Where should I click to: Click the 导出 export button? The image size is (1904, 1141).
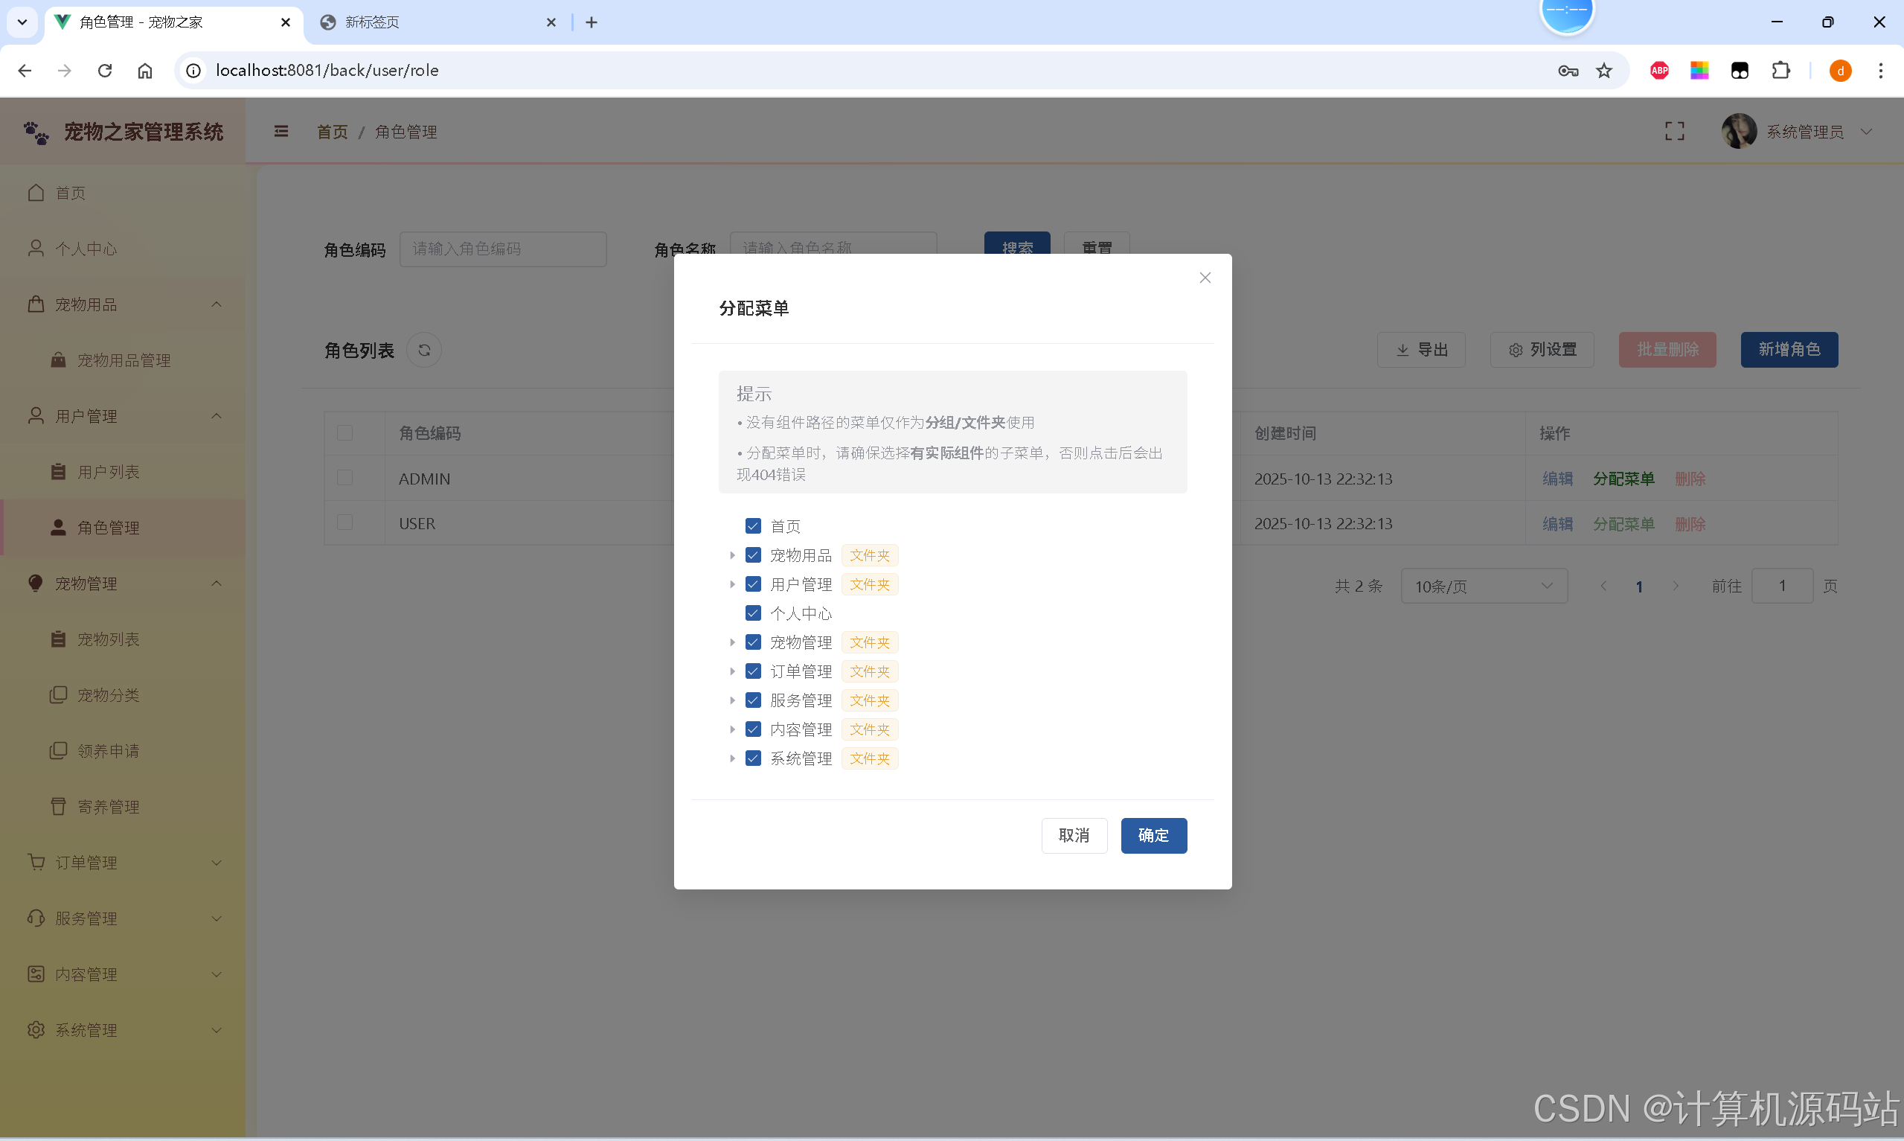pyautogui.click(x=1421, y=350)
